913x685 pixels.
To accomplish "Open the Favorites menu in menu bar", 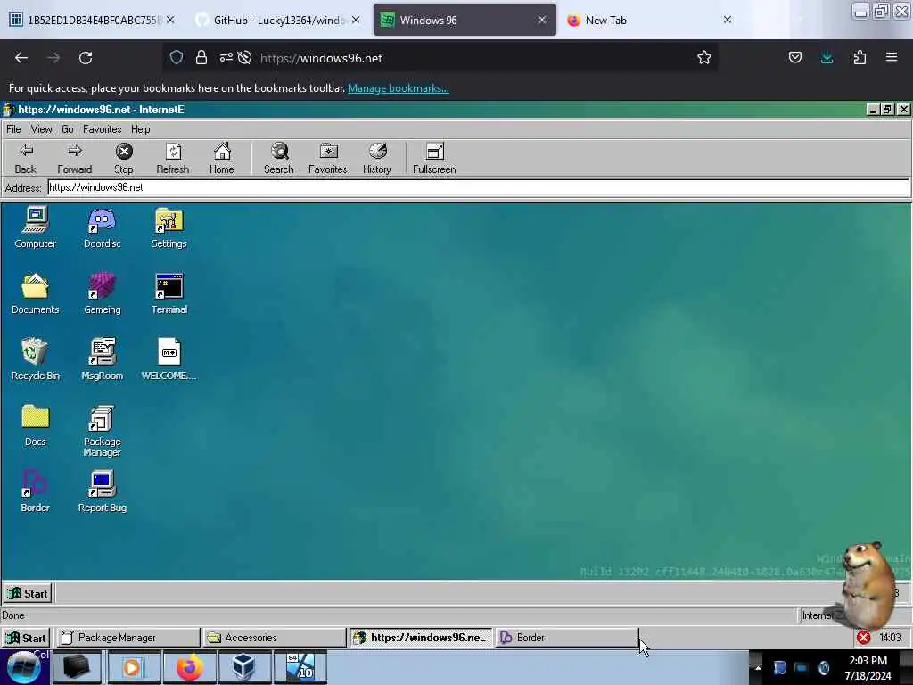I will click(102, 129).
